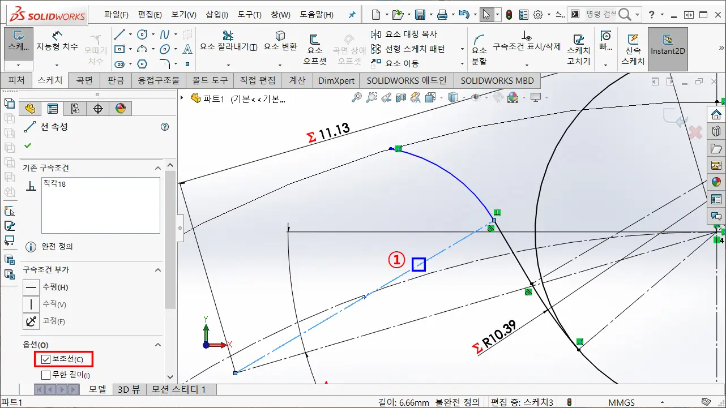Collapse the 기존 구속조건 section

click(x=158, y=168)
